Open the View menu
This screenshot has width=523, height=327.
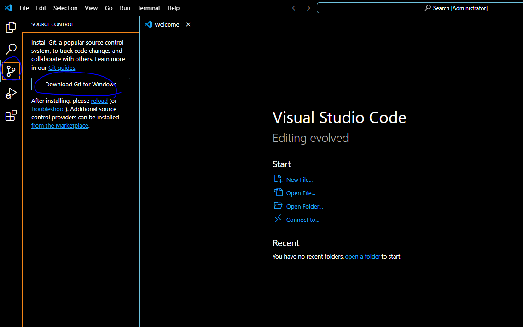coord(91,8)
